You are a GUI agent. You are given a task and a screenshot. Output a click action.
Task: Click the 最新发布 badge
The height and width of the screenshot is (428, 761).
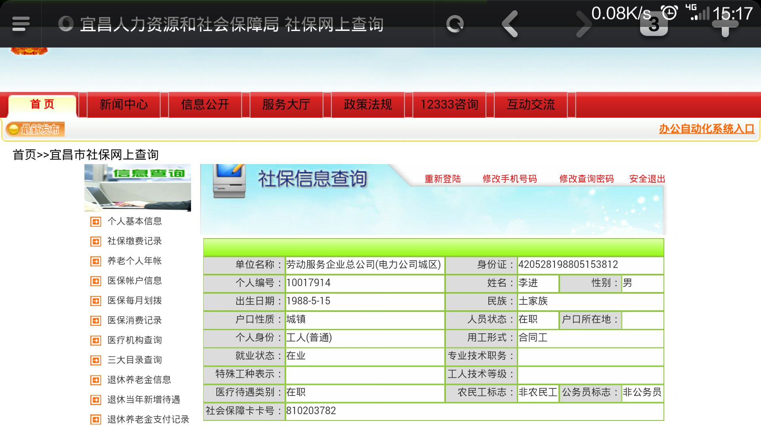[35, 129]
